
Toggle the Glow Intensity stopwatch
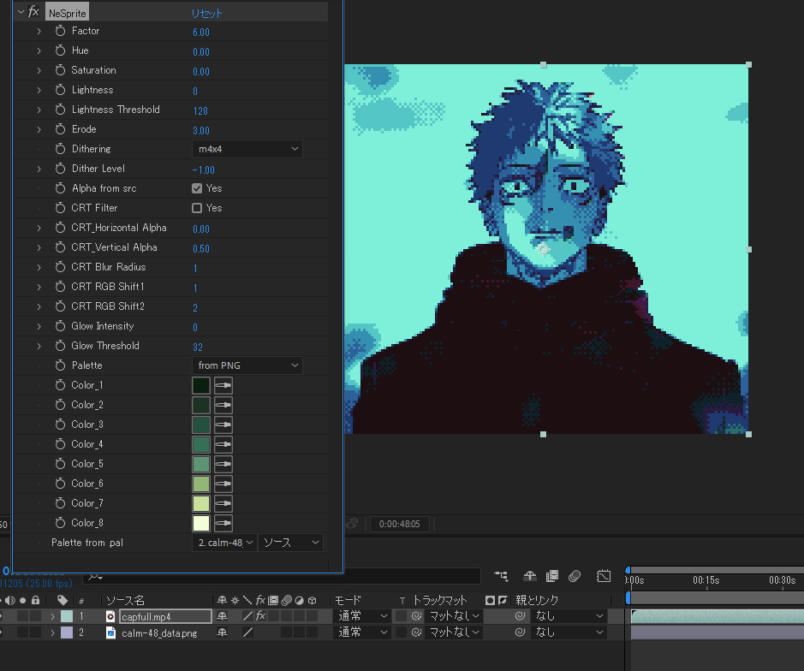coord(61,326)
